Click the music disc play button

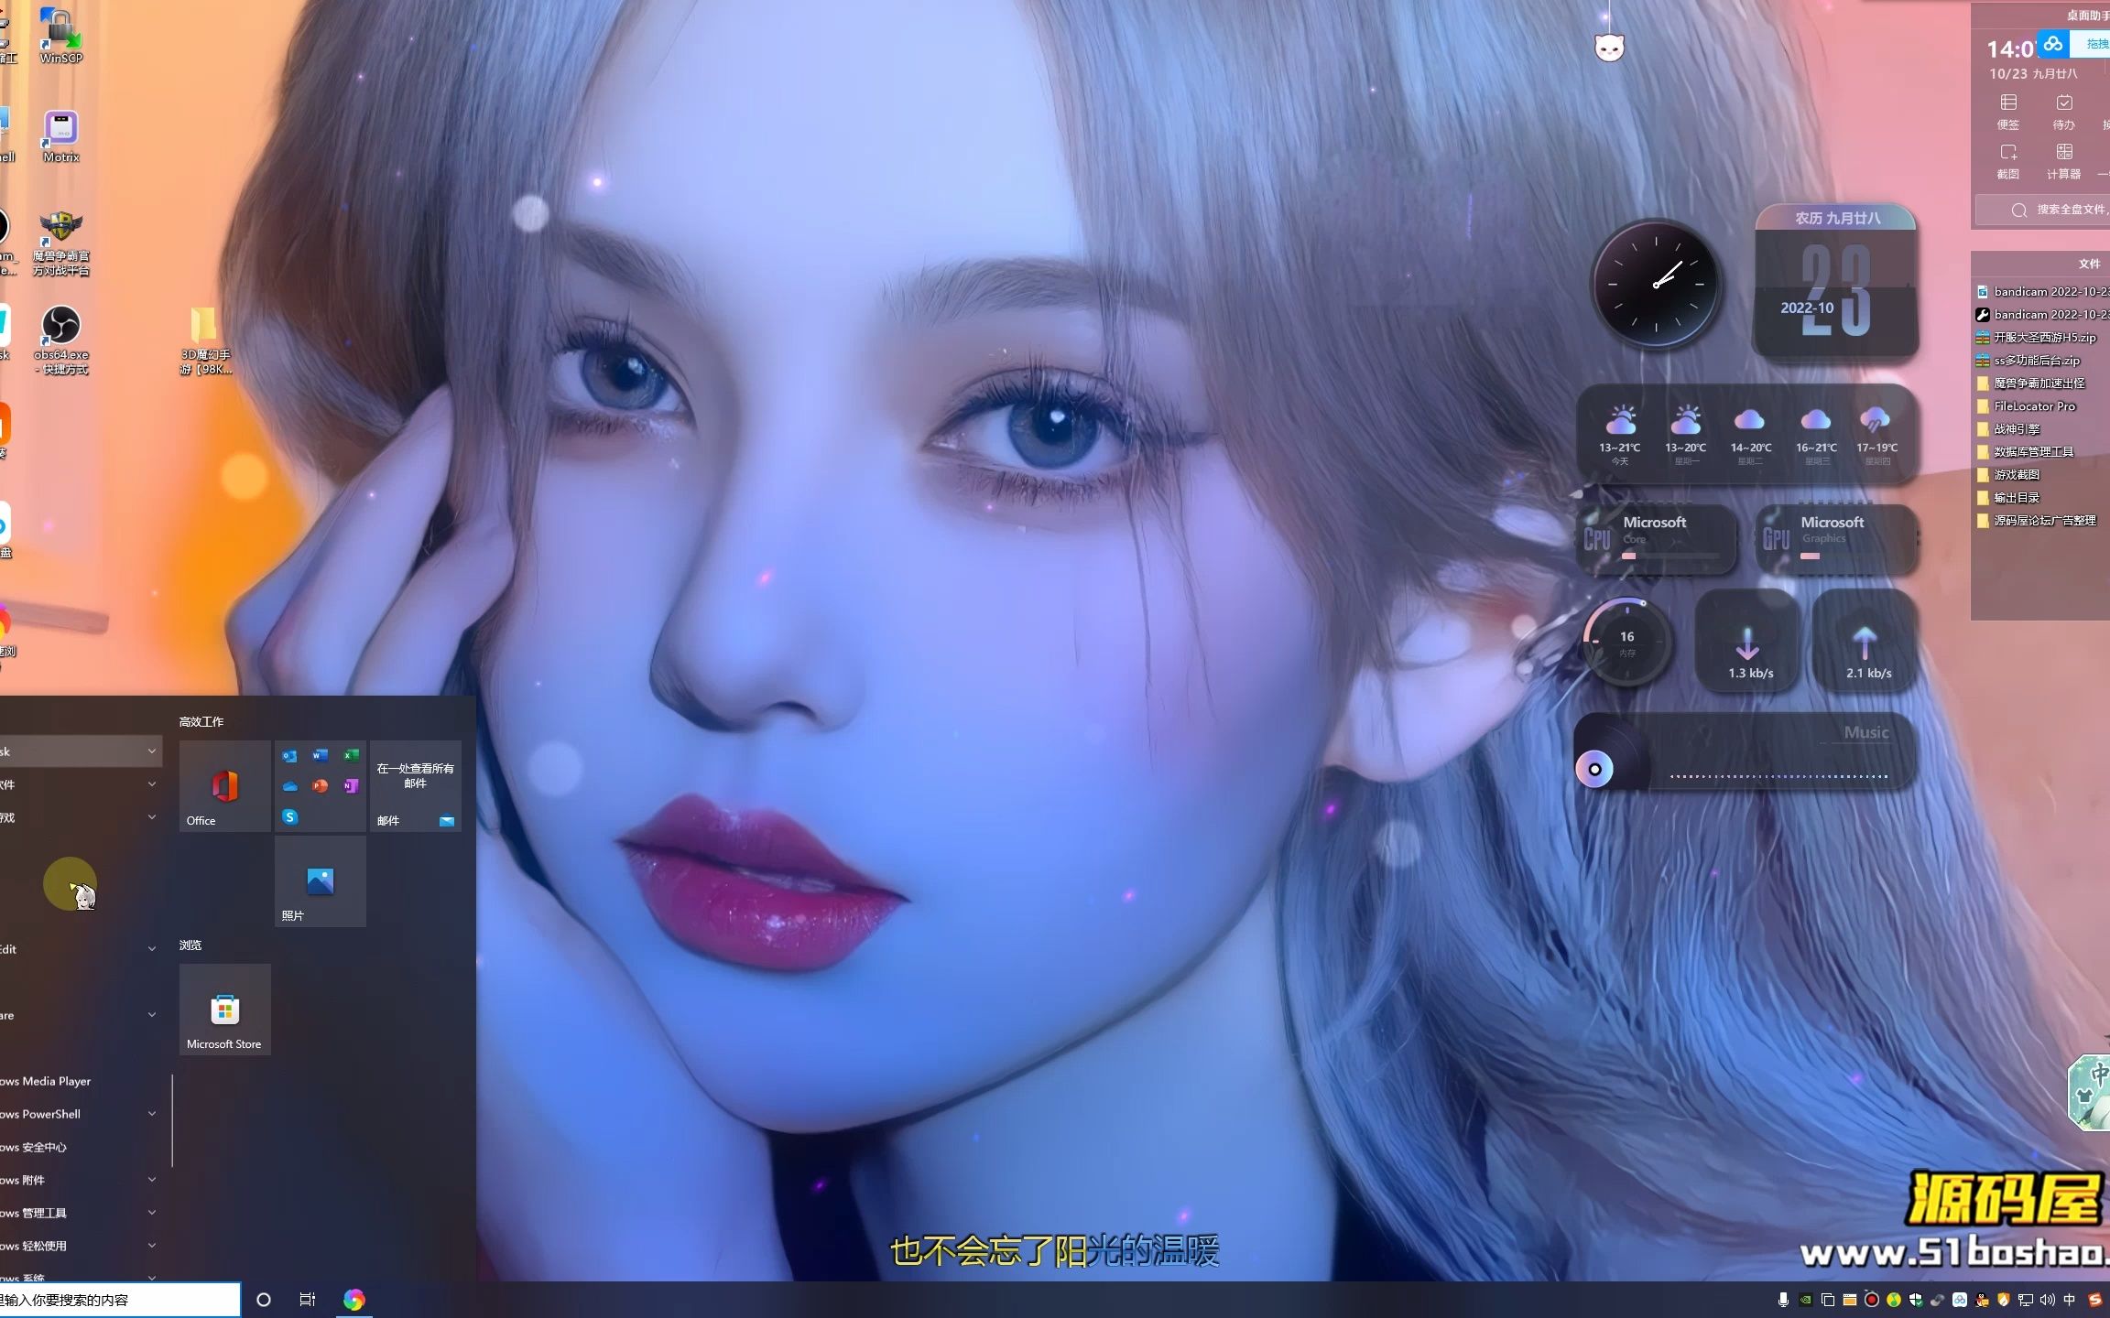click(1594, 769)
